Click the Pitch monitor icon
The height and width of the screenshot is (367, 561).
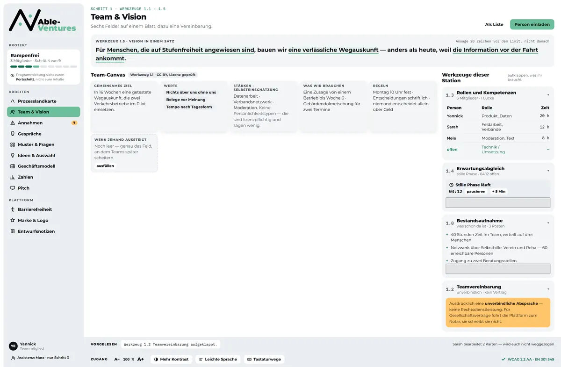pos(13,188)
